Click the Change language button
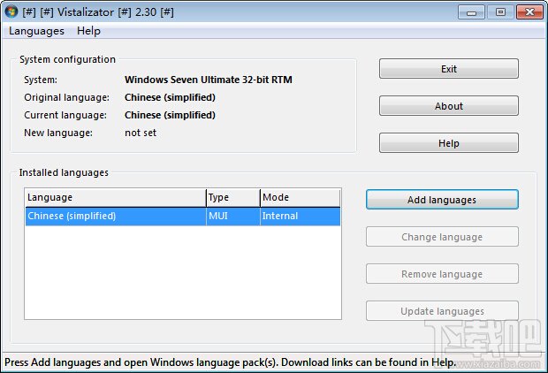Image resolution: width=548 pixels, height=373 pixels. click(442, 237)
